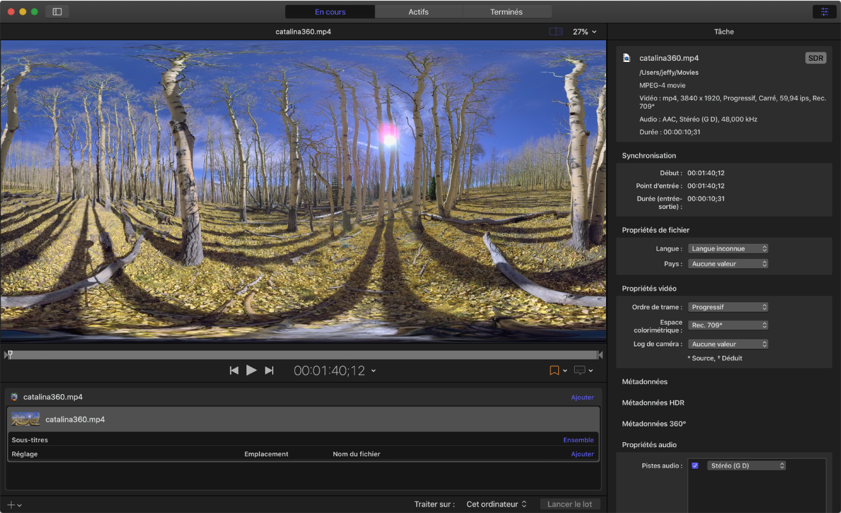Click Ensemble link in Sous-titres row
This screenshot has height=513, width=841.
(578, 440)
